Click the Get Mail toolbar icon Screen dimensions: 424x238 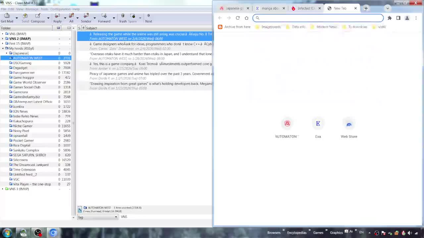point(7,16)
